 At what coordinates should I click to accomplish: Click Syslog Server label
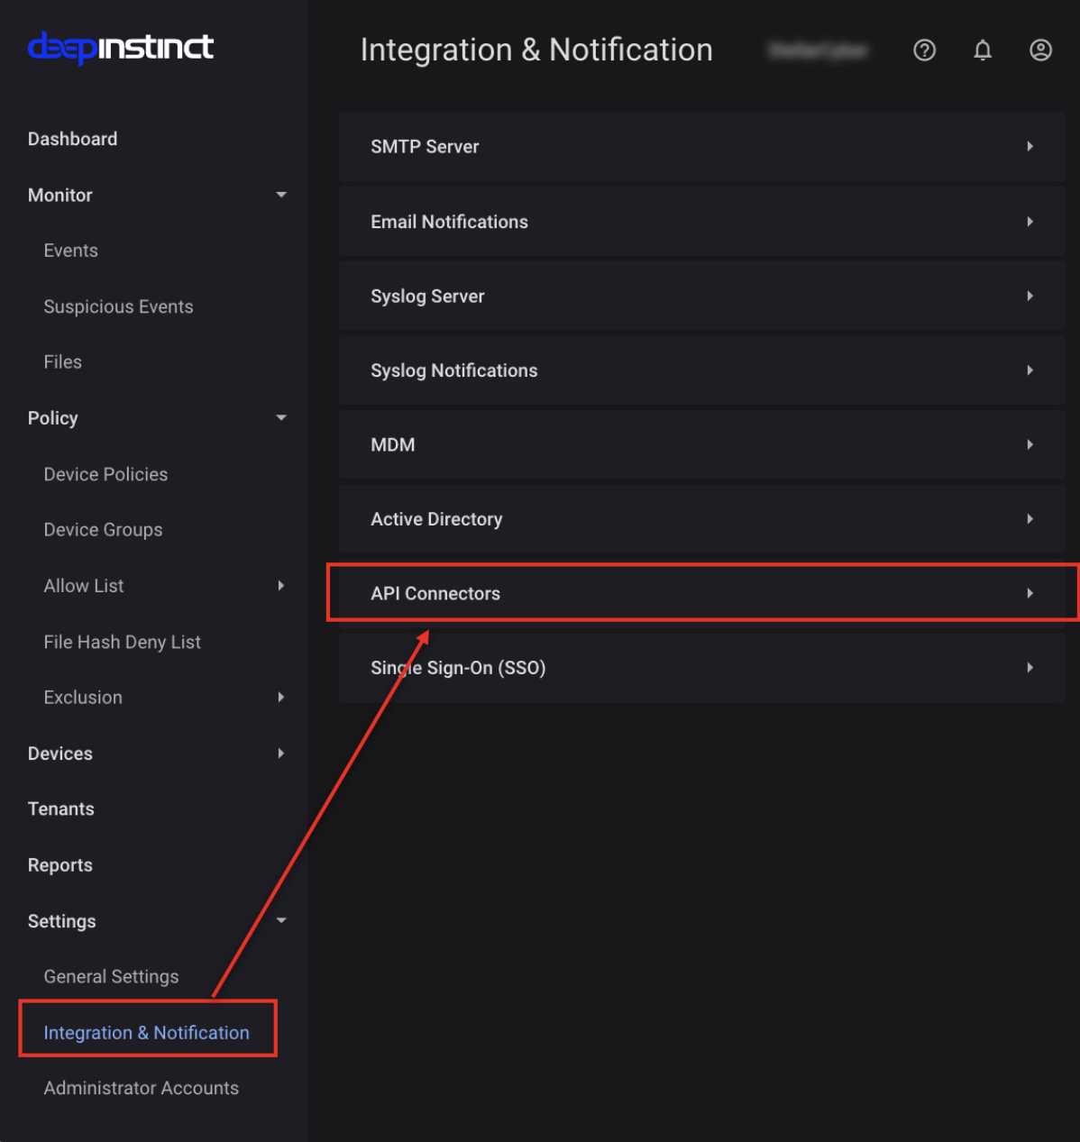point(427,296)
